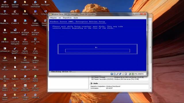This screenshot has height=103, width=184.
Task: Select the naruto file on desktop
Action: pyautogui.click(x=15, y=68)
